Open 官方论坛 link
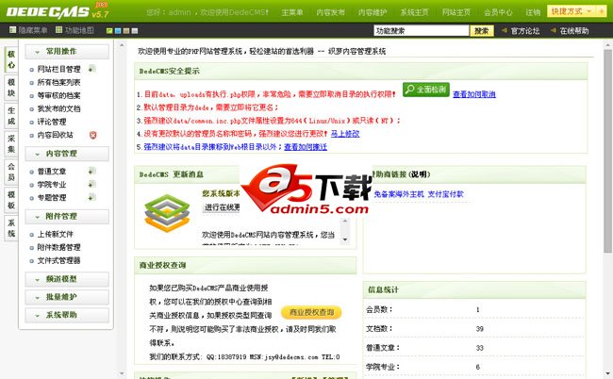 pos(525,31)
